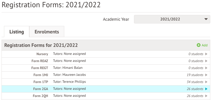211x100 pixels.
Task: Select Form REAZ in the list
Action: (40, 61)
